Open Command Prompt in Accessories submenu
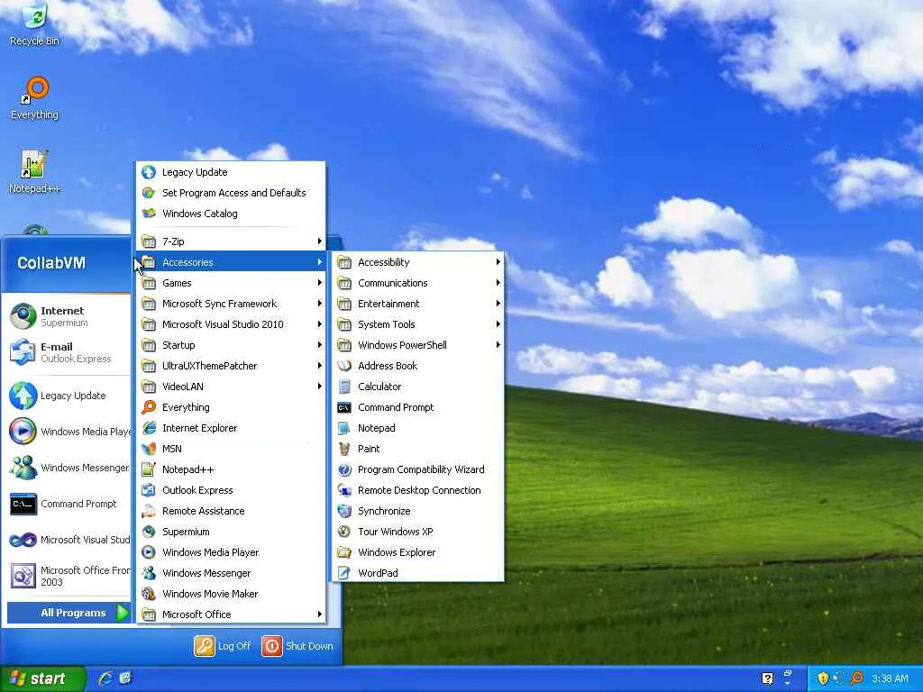Viewport: 923px width, 692px height. click(x=418, y=407)
